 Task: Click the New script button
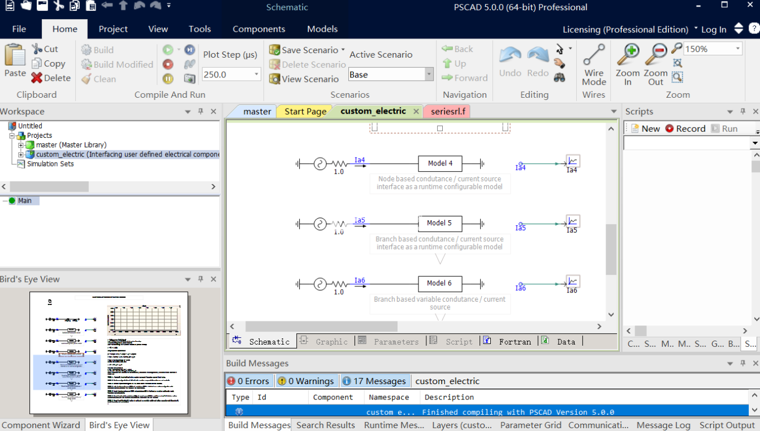click(645, 128)
